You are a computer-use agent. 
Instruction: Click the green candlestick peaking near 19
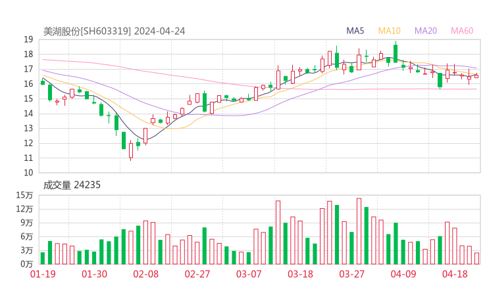[x=396, y=52]
